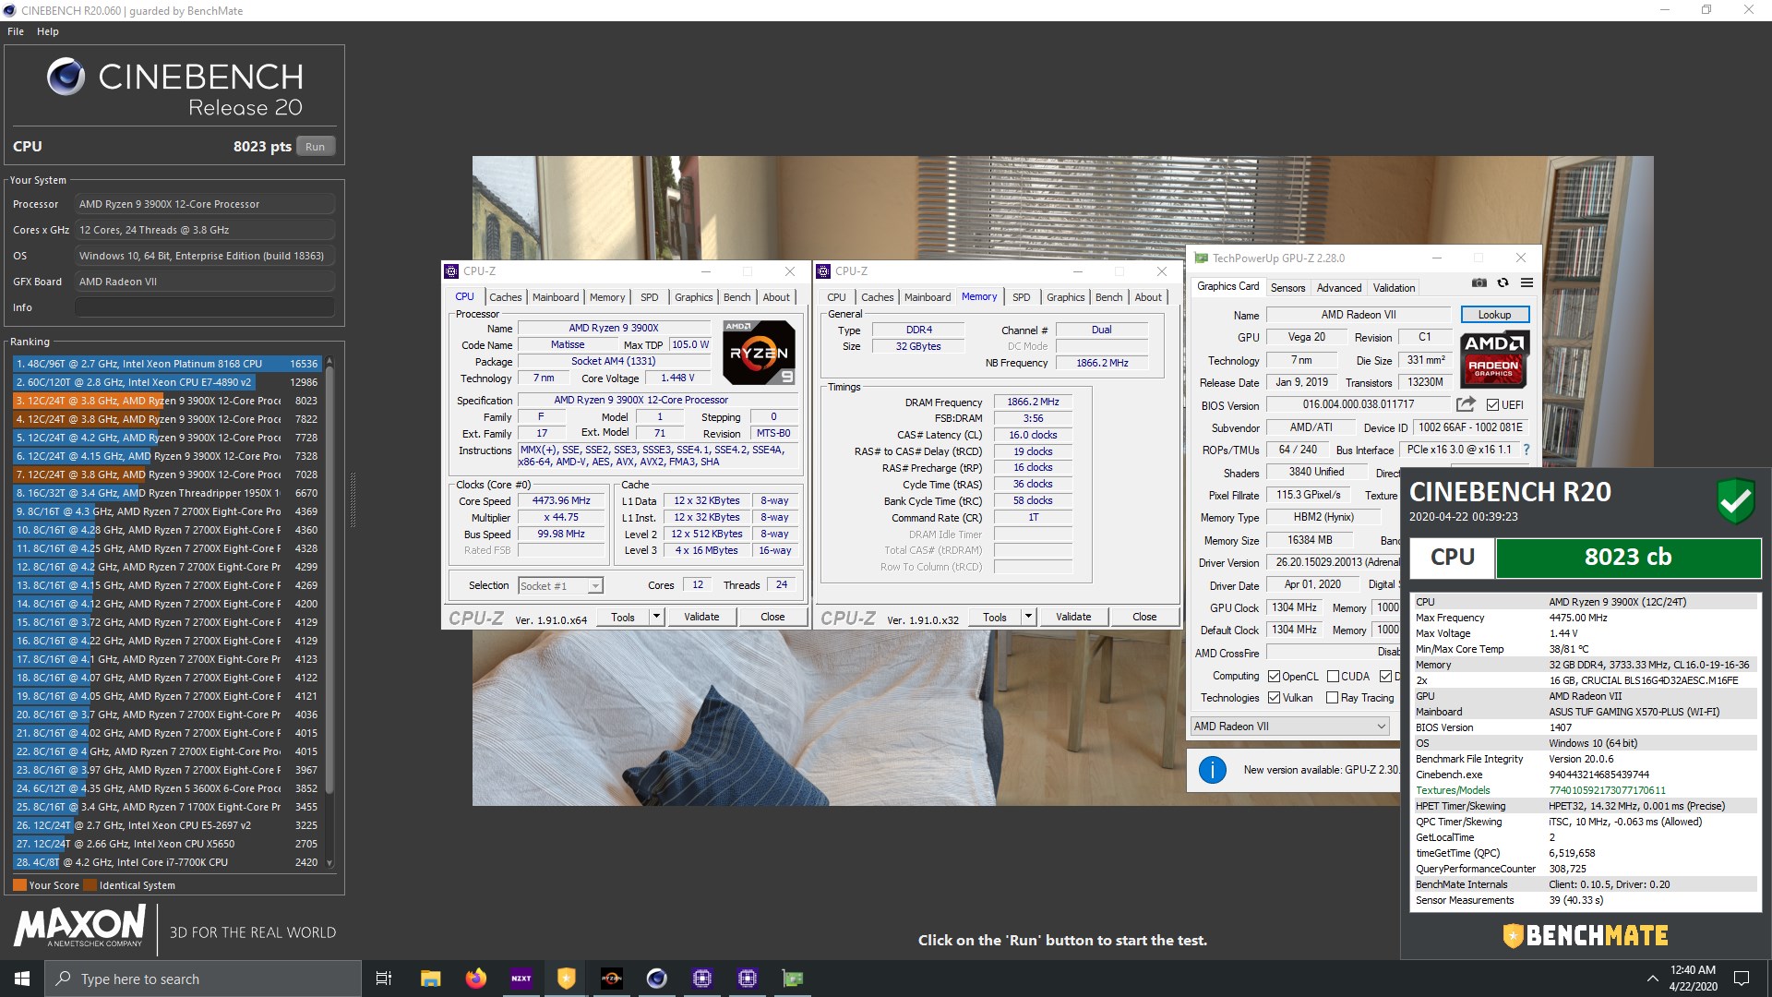Toggle the CUDA checkbox
1772x997 pixels.
coord(1332,677)
